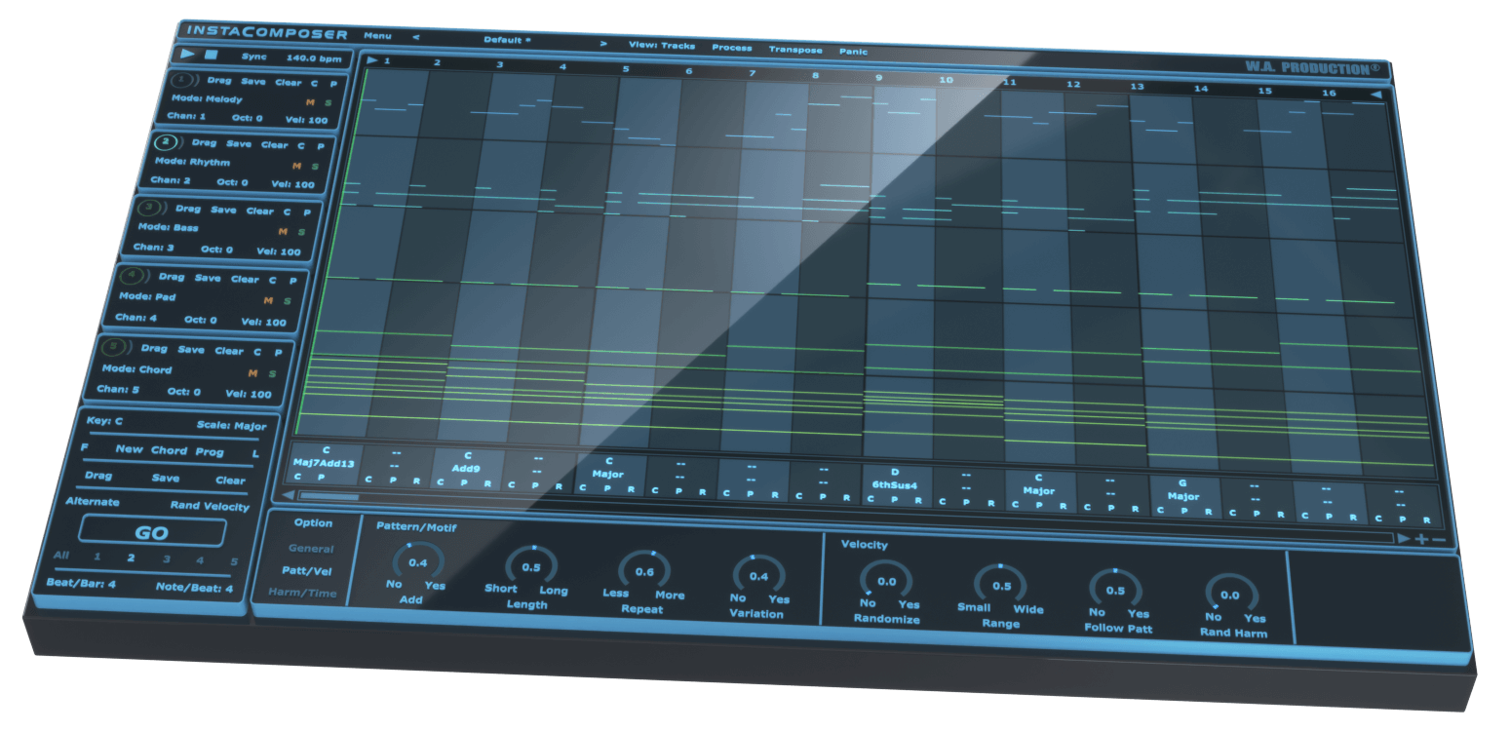Click P under the C Add9 chord
Screen dimensions: 1510x731
[462, 482]
